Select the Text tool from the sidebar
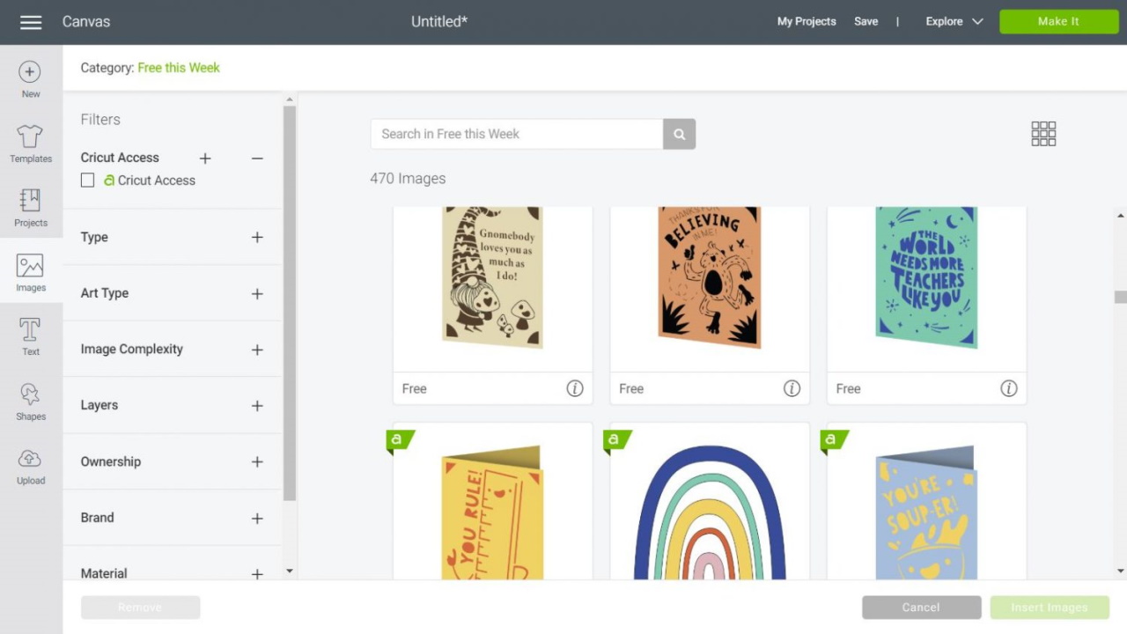The width and height of the screenshot is (1127, 634). [30, 335]
